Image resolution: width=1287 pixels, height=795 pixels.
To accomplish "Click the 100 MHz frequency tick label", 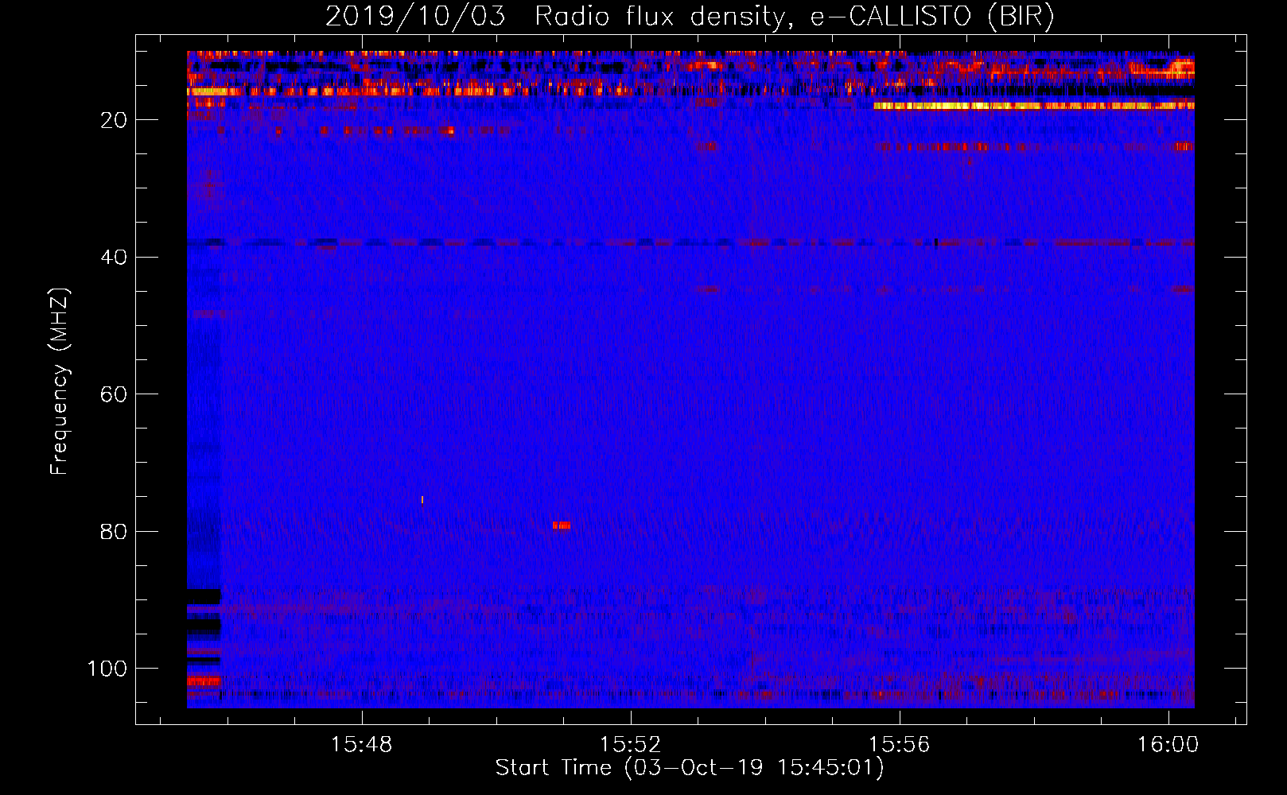I will [107, 669].
